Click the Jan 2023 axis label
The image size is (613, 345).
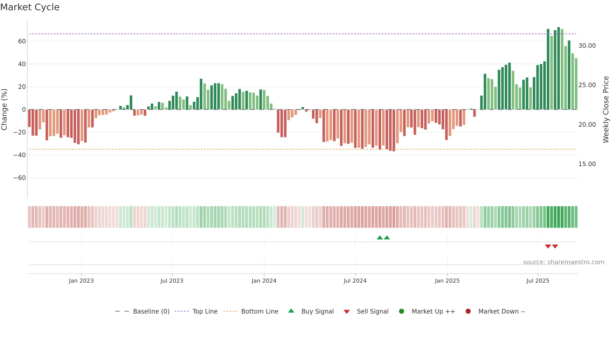[x=81, y=281]
